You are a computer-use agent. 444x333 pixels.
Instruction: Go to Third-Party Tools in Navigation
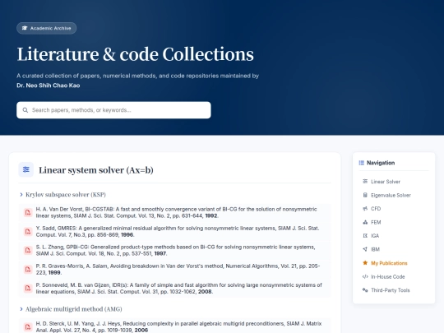coord(394,290)
